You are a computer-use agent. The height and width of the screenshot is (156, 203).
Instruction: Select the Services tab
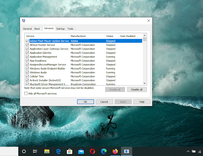click(x=49, y=28)
